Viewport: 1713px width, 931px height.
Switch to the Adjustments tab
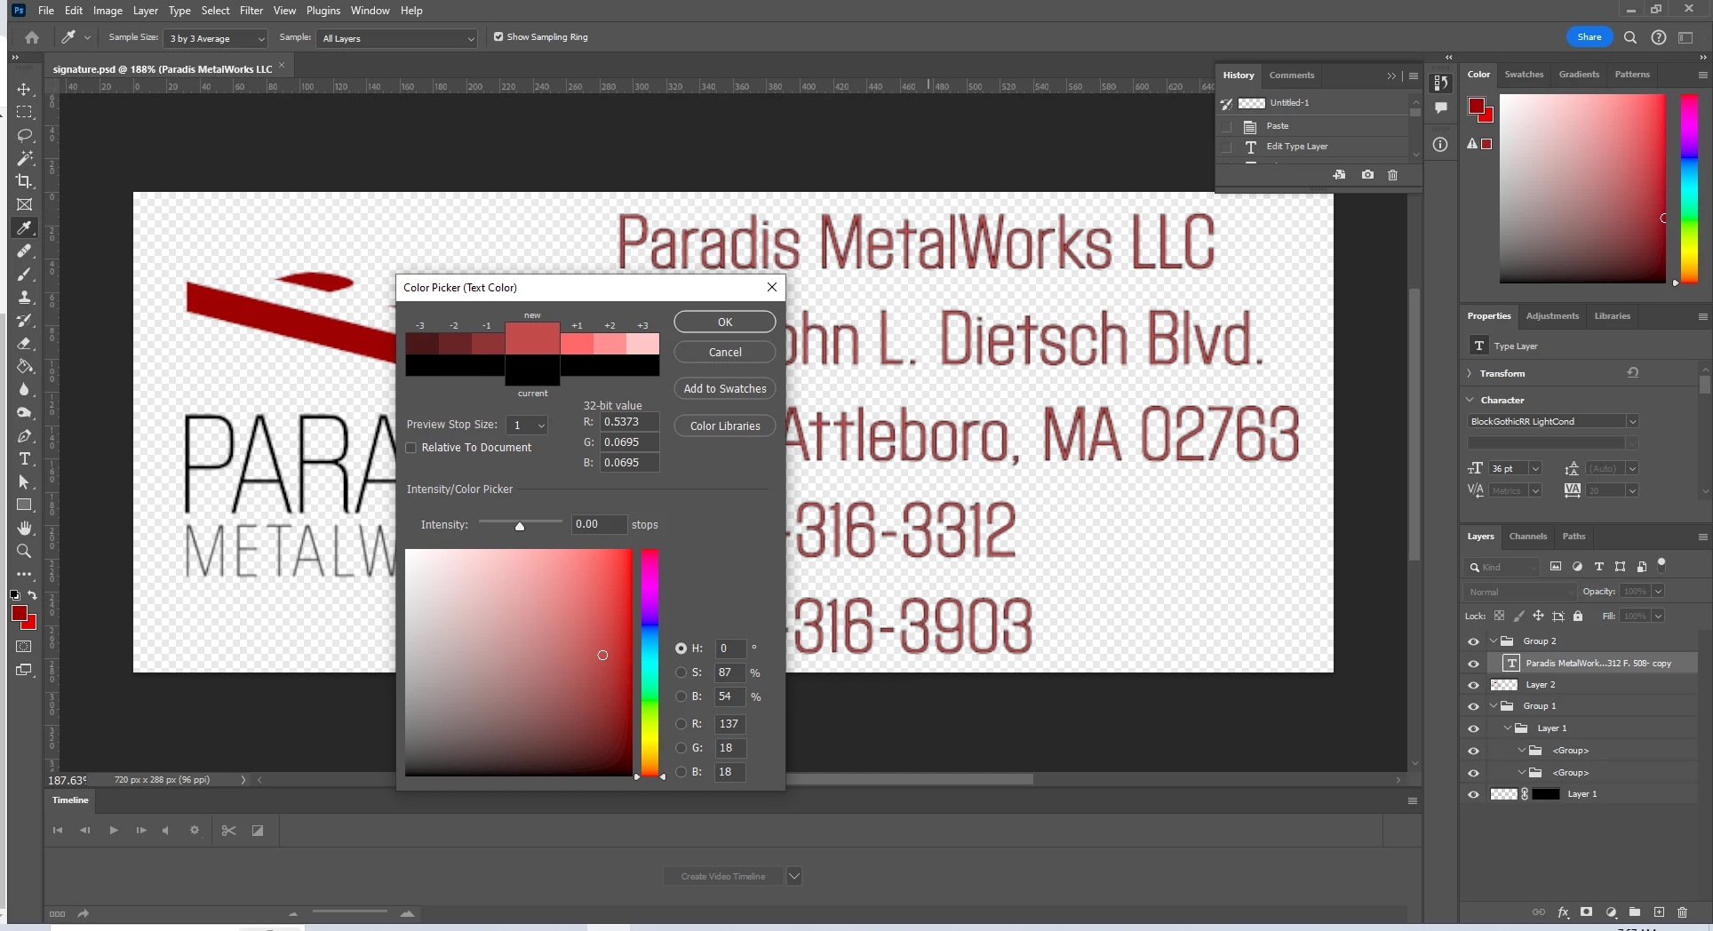1552,315
